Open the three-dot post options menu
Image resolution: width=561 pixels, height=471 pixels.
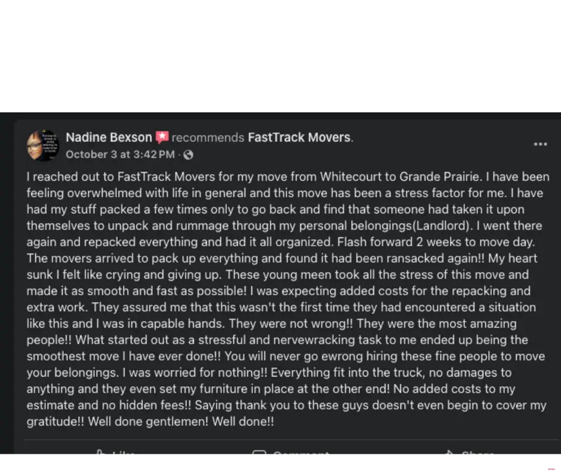(x=540, y=144)
